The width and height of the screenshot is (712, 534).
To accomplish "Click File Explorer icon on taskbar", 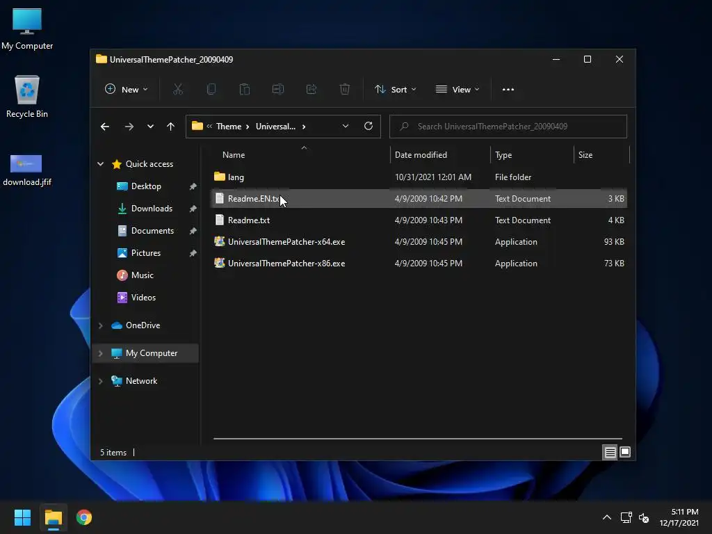I will [54, 517].
